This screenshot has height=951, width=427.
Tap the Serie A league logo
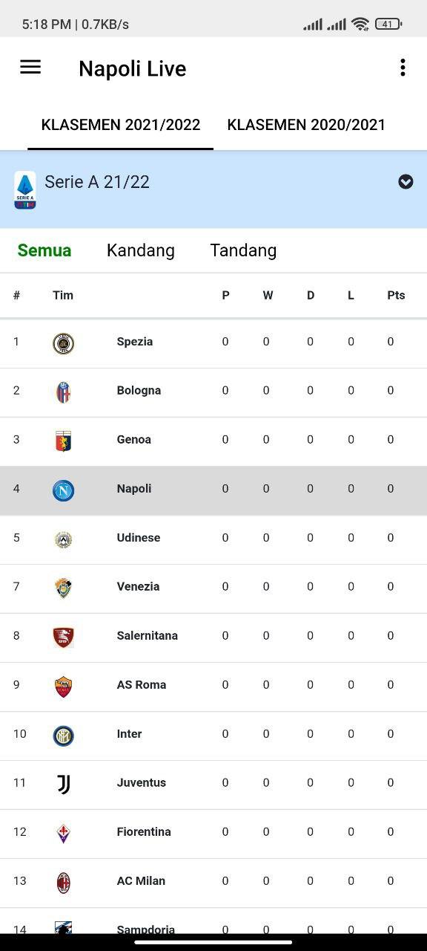(25, 190)
